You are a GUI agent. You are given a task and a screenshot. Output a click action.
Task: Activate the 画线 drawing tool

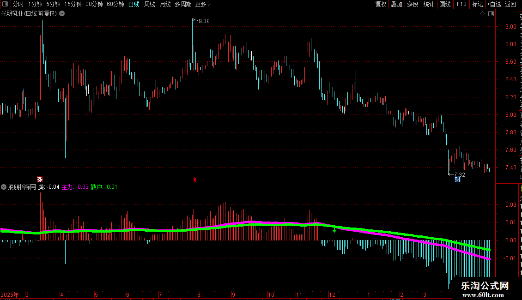pos(445,4)
